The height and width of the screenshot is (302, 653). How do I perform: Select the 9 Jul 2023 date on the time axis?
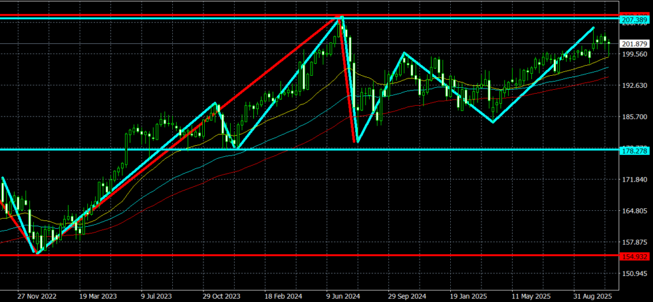155,296
